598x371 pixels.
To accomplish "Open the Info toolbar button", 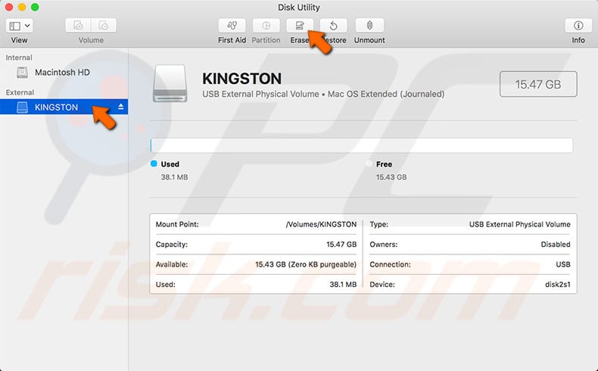I will [x=578, y=26].
